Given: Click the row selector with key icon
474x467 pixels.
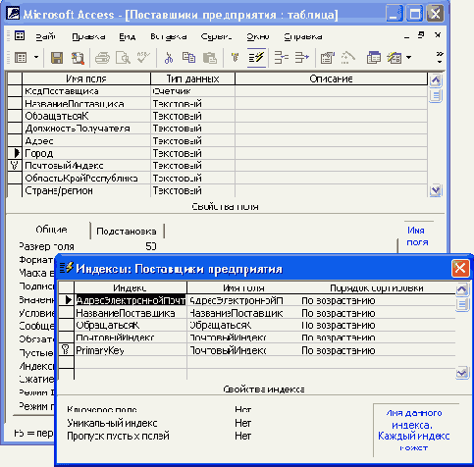Looking at the screenshot, I should 15,166.
